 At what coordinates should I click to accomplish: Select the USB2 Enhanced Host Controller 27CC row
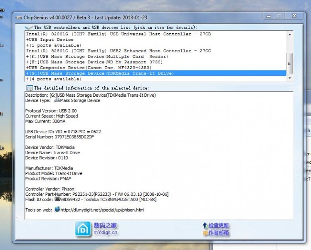point(155,51)
